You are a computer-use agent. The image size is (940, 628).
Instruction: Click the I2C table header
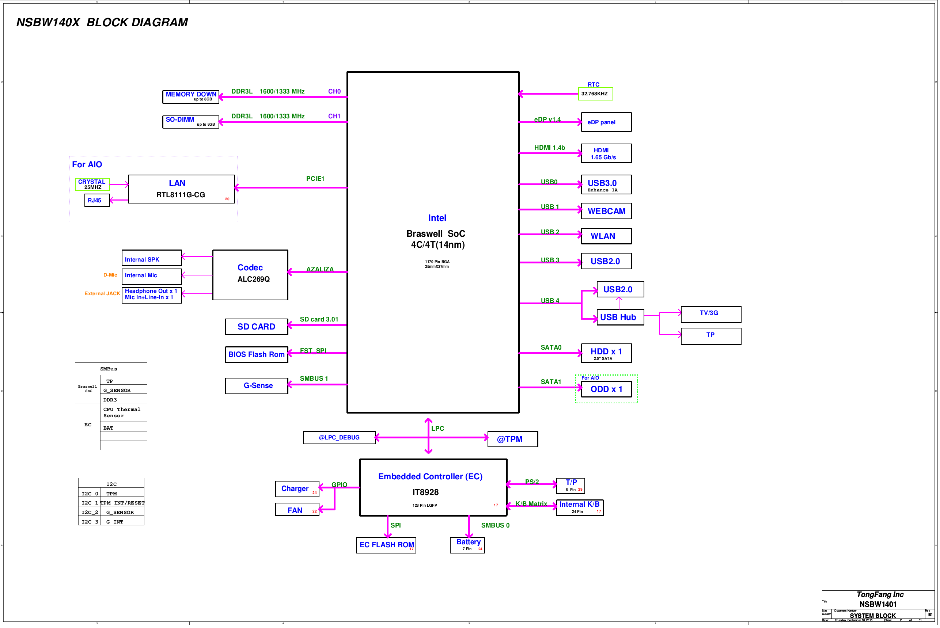pyautogui.click(x=111, y=484)
